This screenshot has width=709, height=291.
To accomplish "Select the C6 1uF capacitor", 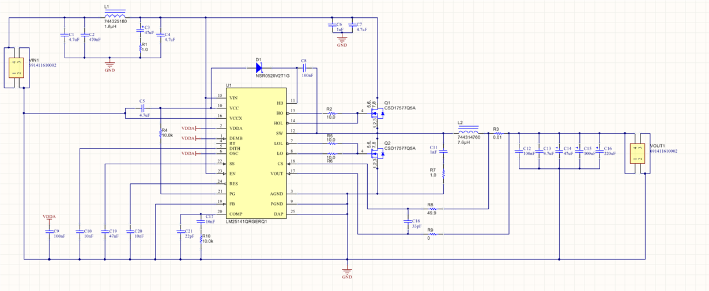I will 332,25.
